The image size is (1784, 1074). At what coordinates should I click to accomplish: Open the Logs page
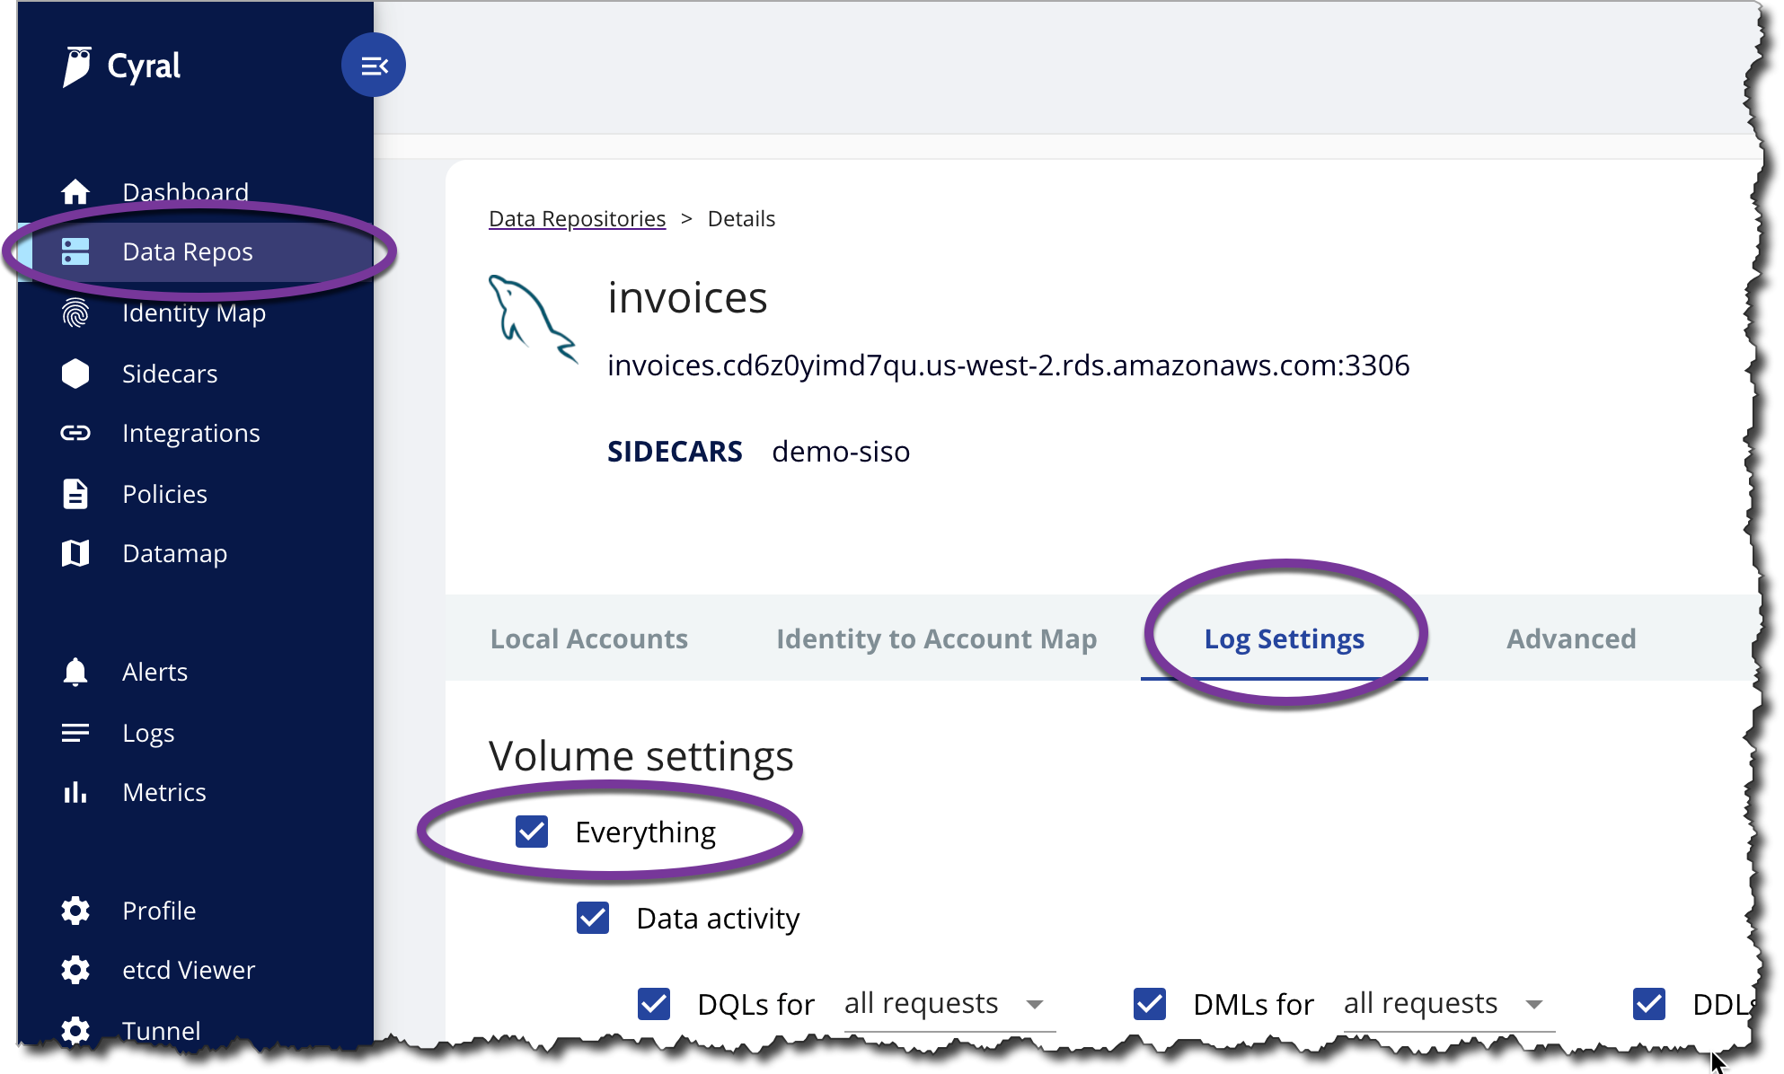148,733
